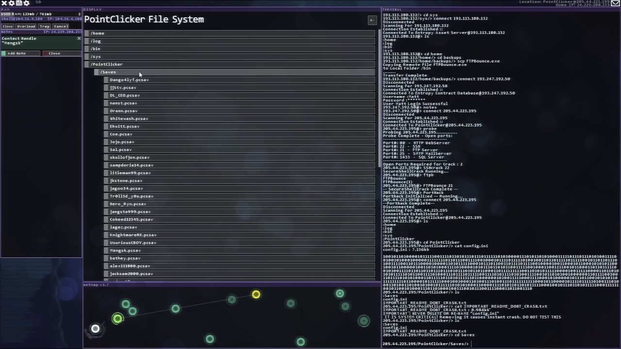Select the star-marked node on netMap

click(x=340, y=293)
